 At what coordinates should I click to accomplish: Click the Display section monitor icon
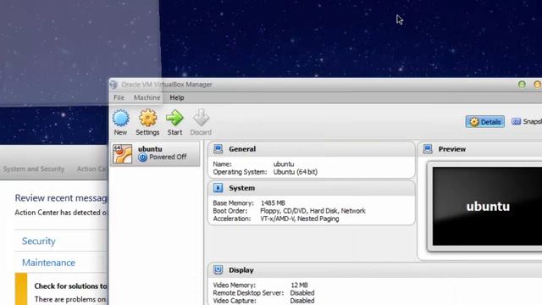(218, 269)
